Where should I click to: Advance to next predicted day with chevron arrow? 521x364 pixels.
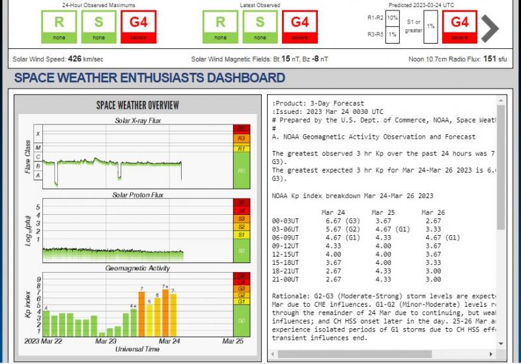coord(490,27)
